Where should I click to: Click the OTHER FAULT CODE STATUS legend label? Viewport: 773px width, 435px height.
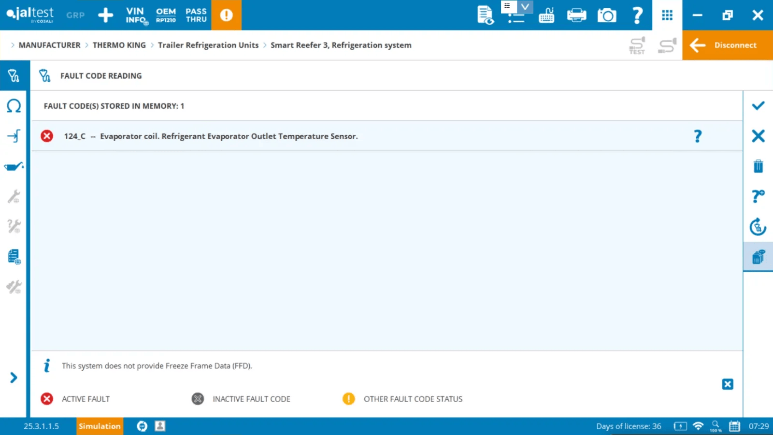pyautogui.click(x=413, y=399)
